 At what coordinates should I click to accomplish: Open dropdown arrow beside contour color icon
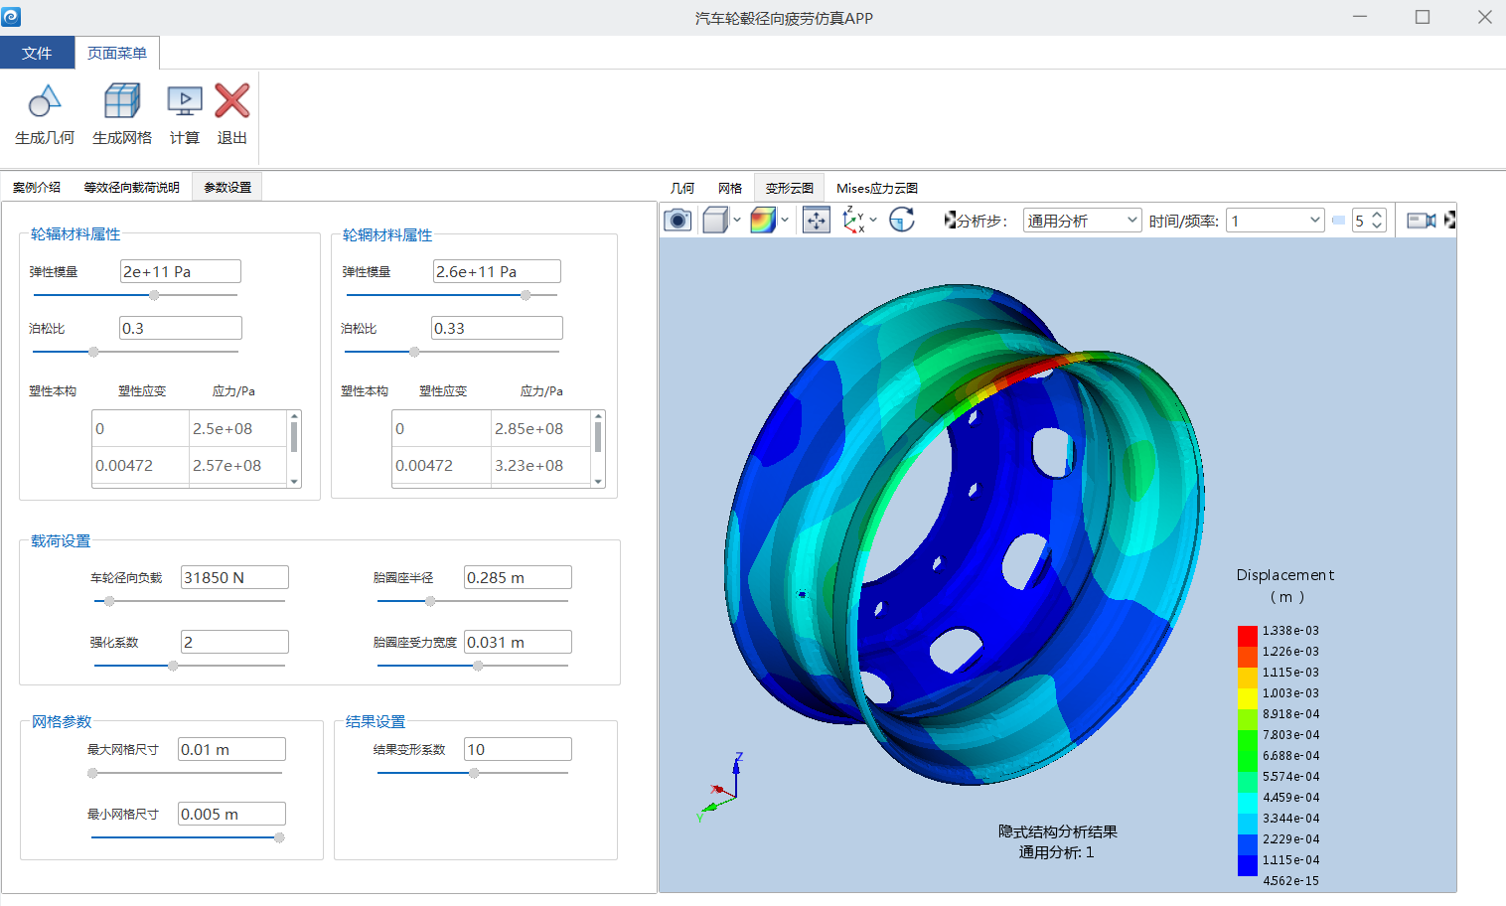click(x=785, y=220)
